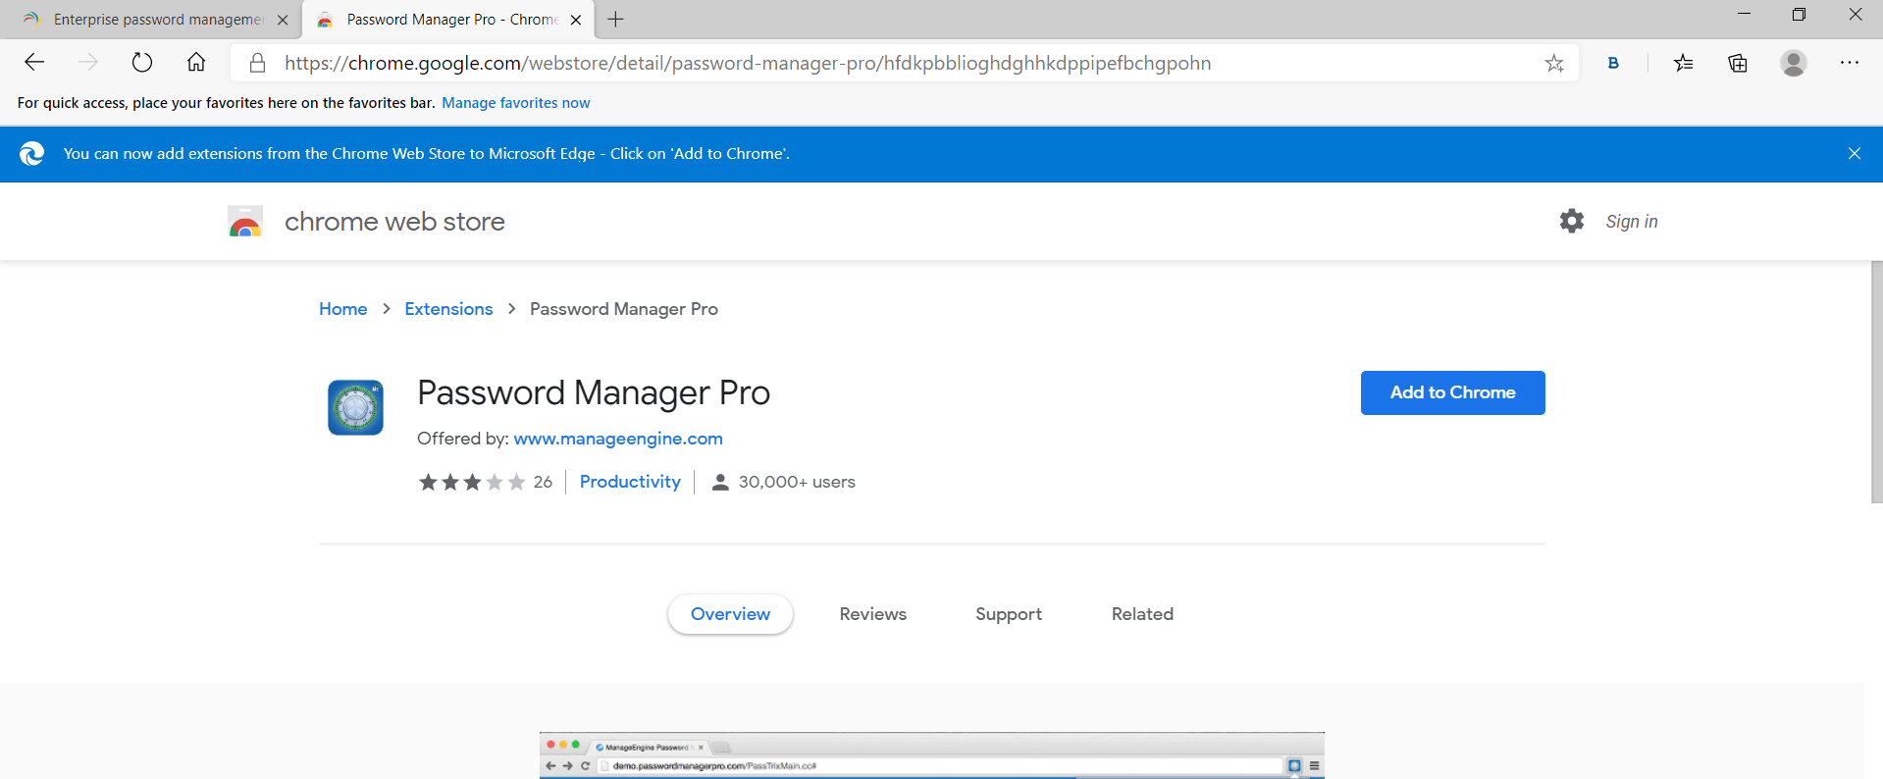Click the browser back arrow
The height and width of the screenshot is (779, 1883).
pos(34,63)
